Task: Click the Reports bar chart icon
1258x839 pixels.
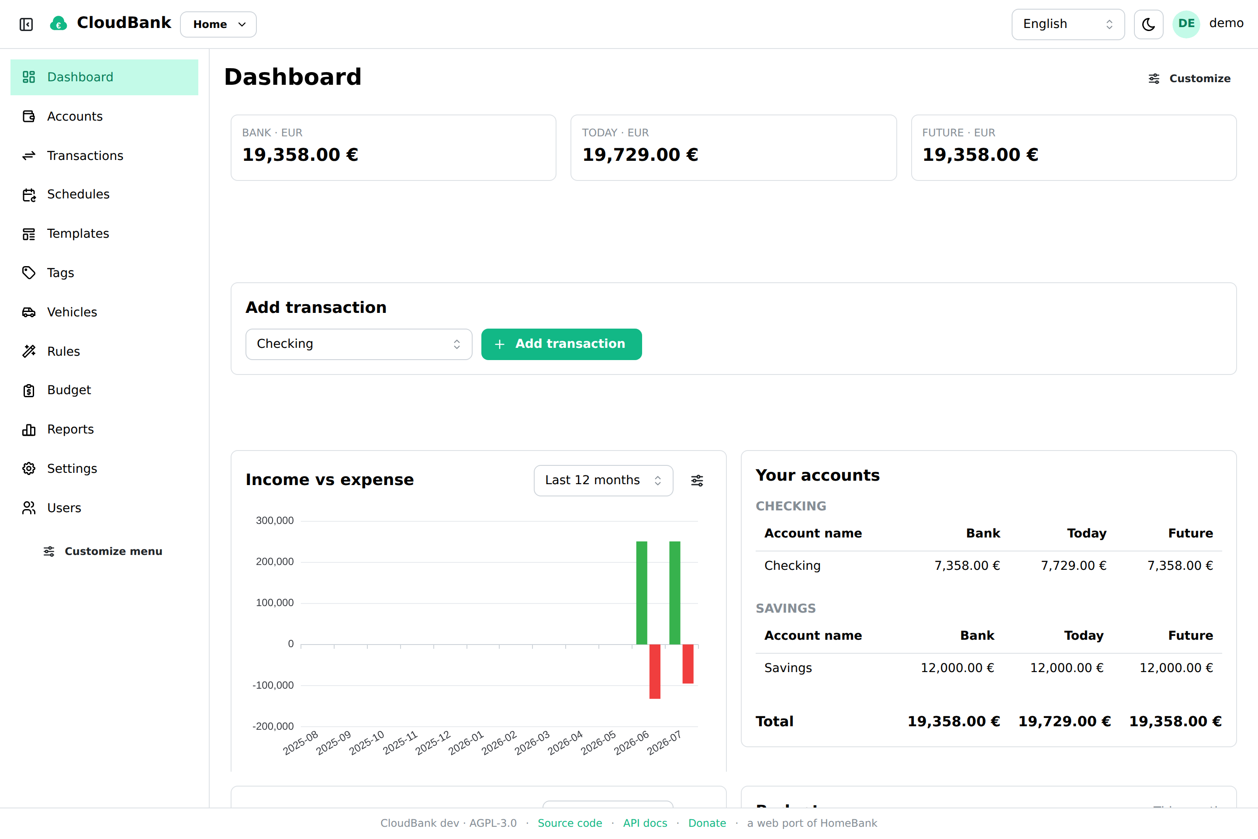Action: tap(29, 430)
